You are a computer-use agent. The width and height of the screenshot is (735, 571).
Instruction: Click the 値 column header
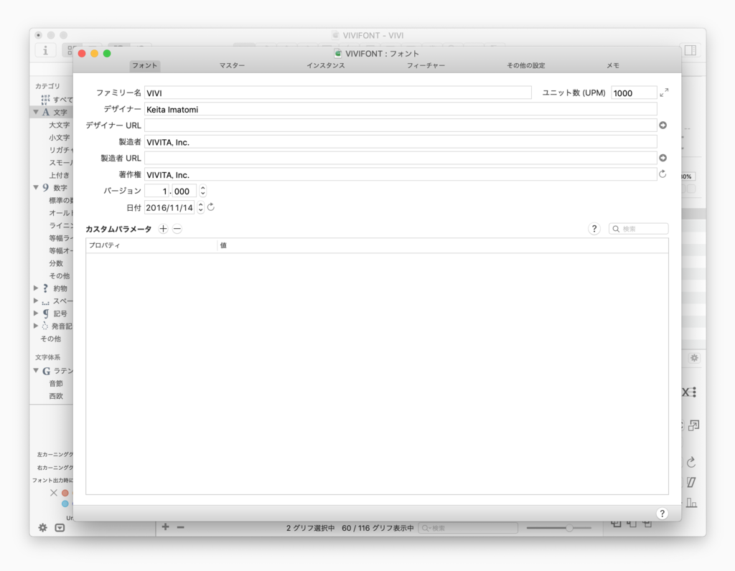point(443,245)
